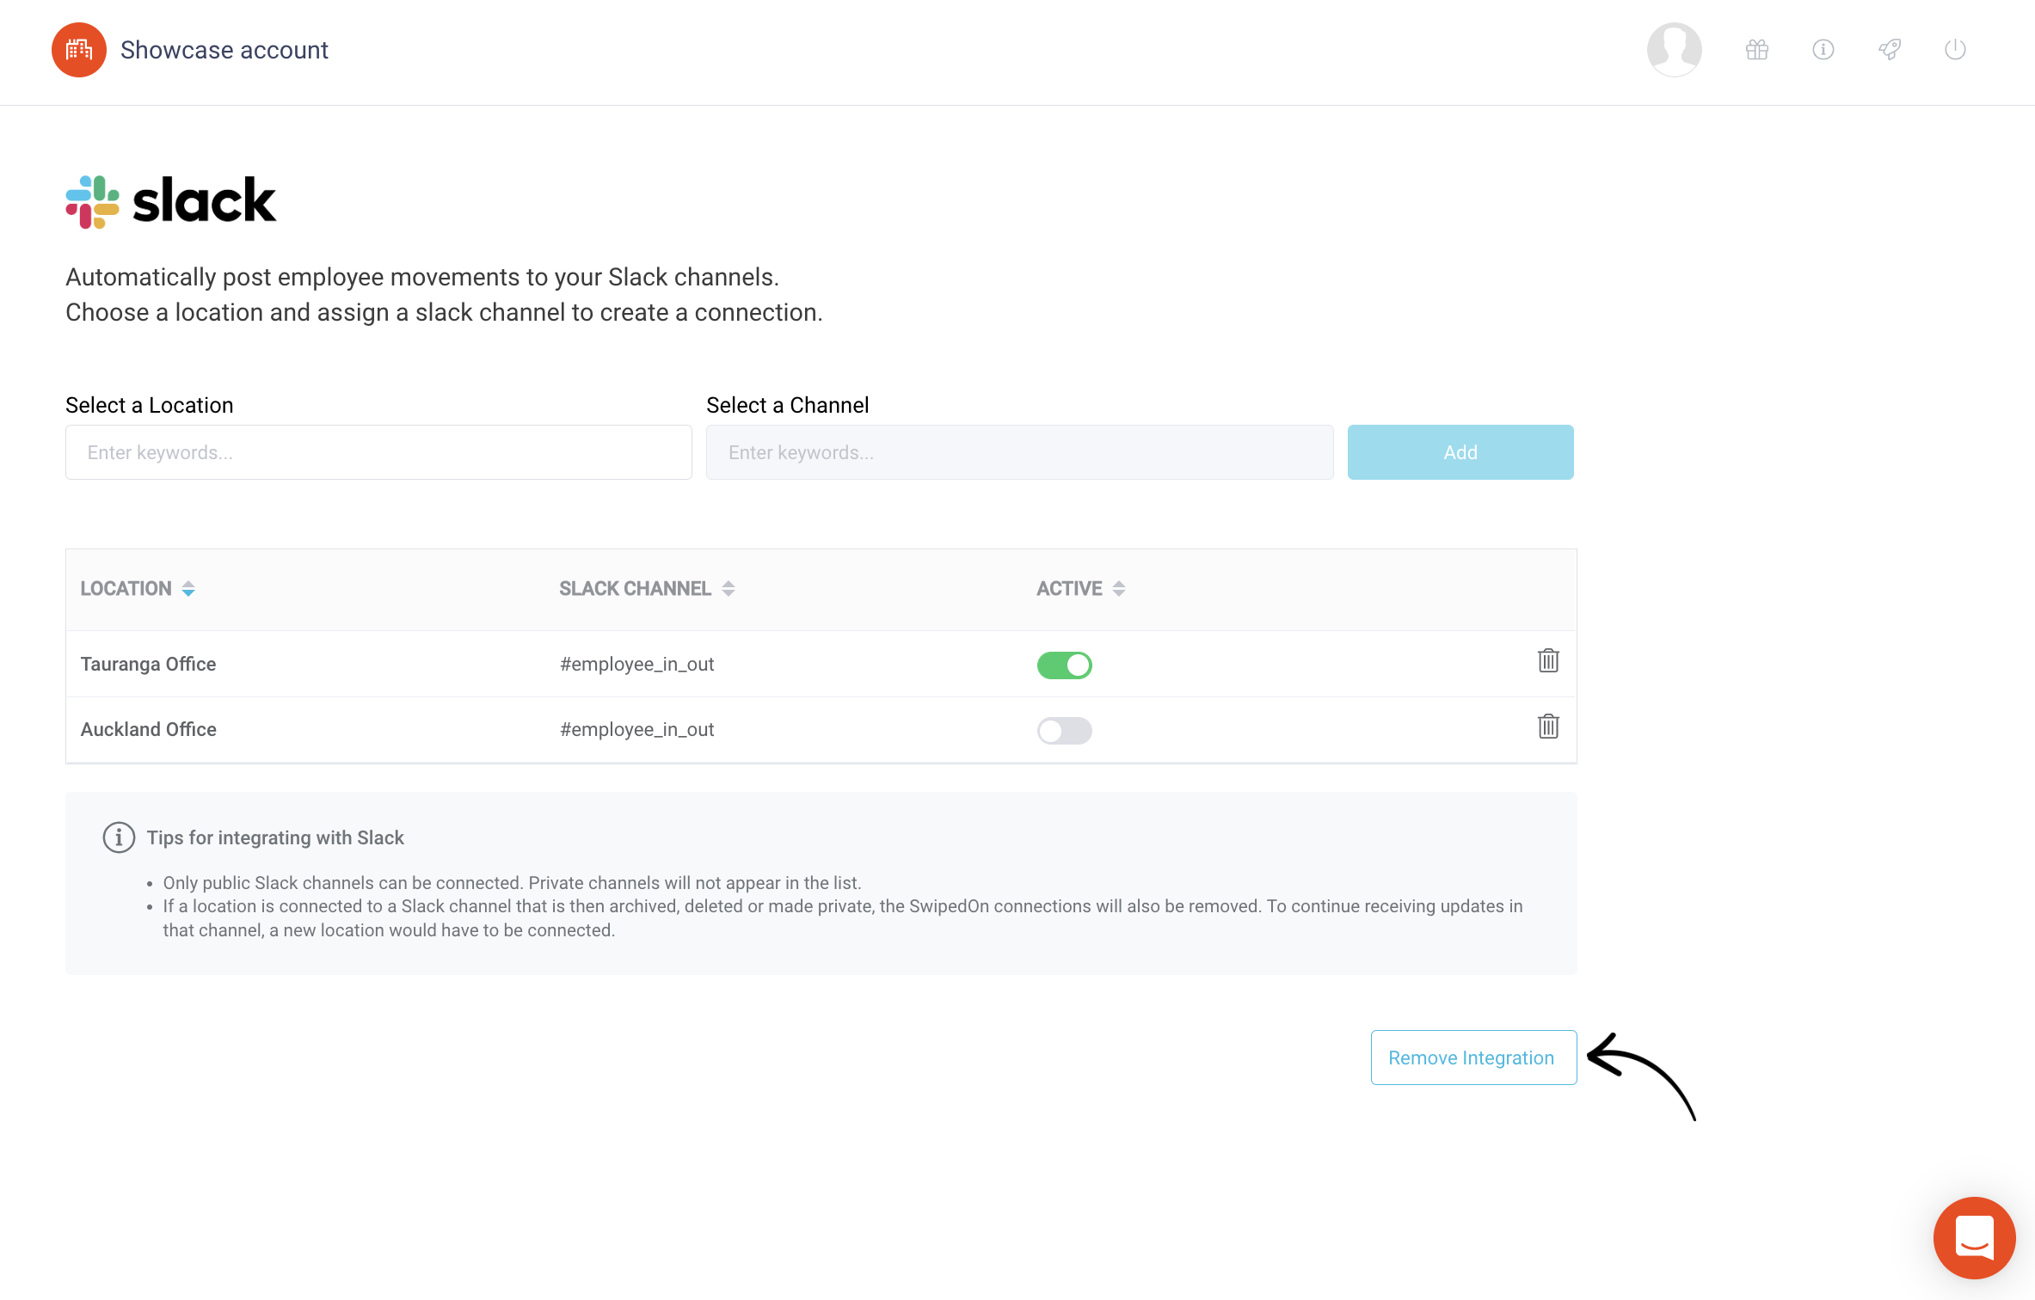
Task: Click 'Tips for integrating with Slack' heading
Action: [275, 837]
